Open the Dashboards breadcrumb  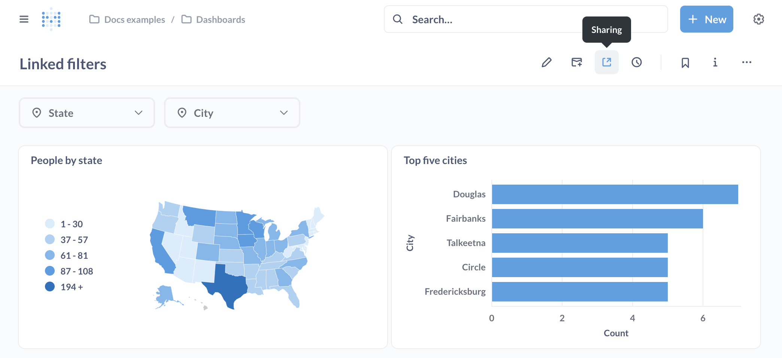click(x=220, y=19)
